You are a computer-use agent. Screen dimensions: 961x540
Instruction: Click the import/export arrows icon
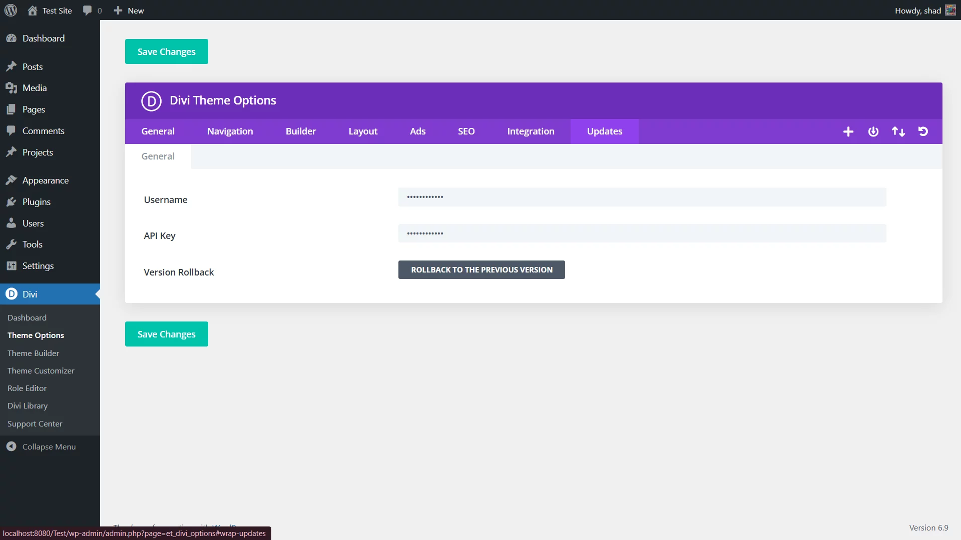898,131
